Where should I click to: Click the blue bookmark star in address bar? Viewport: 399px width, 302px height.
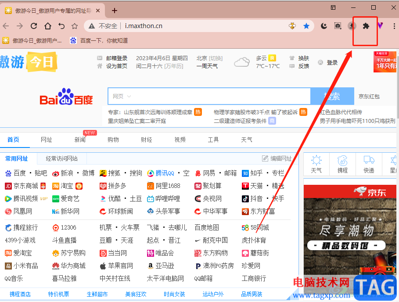pyautogui.click(x=306, y=26)
